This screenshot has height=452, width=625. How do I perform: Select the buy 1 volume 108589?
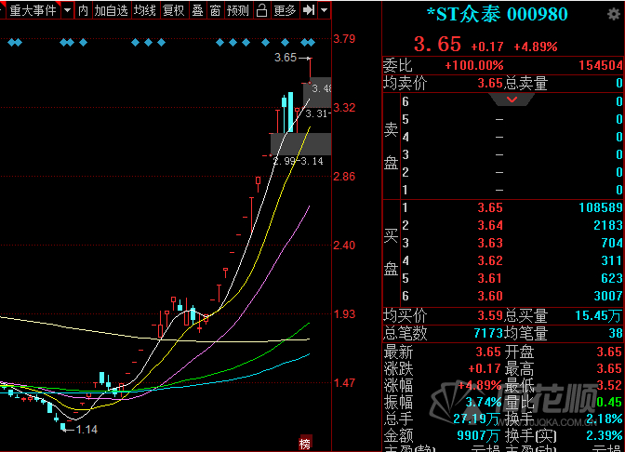click(601, 207)
